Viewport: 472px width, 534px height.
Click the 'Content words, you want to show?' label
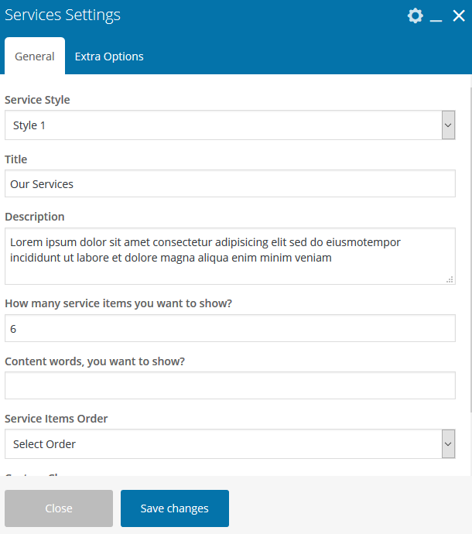coord(95,361)
